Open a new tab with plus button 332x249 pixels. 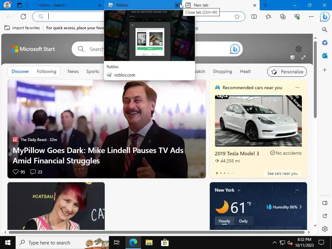click(x=265, y=5)
